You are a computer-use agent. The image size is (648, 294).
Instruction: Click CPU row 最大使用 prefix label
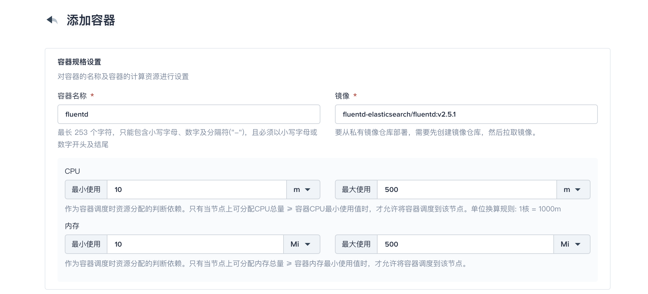click(x=356, y=190)
